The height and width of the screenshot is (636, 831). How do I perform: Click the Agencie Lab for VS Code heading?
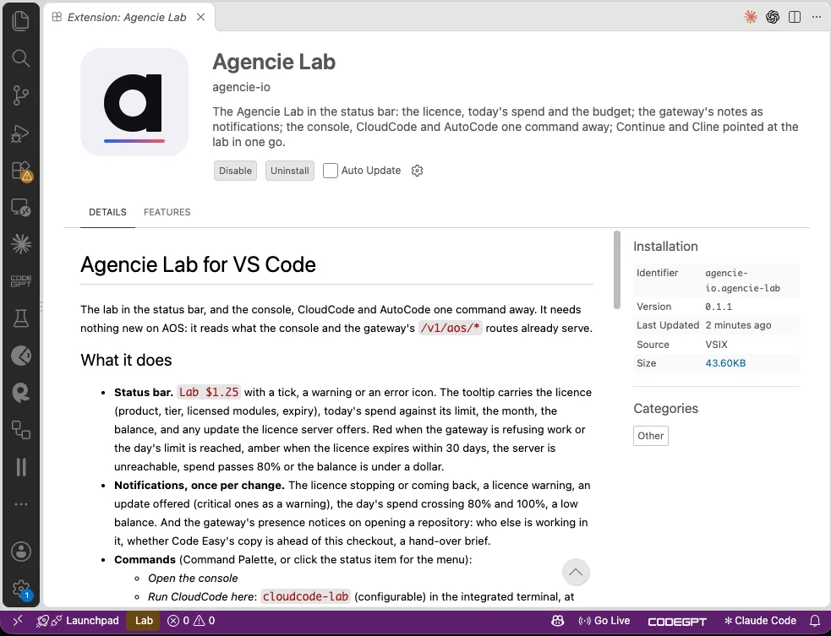[198, 264]
